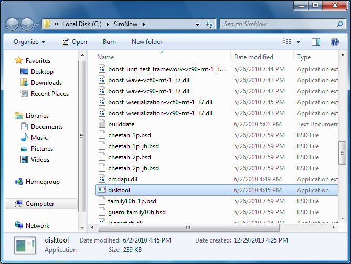Click 6/2/2010 4:45 PM in details pane
The width and height of the screenshot is (351, 264).
pos(147,240)
